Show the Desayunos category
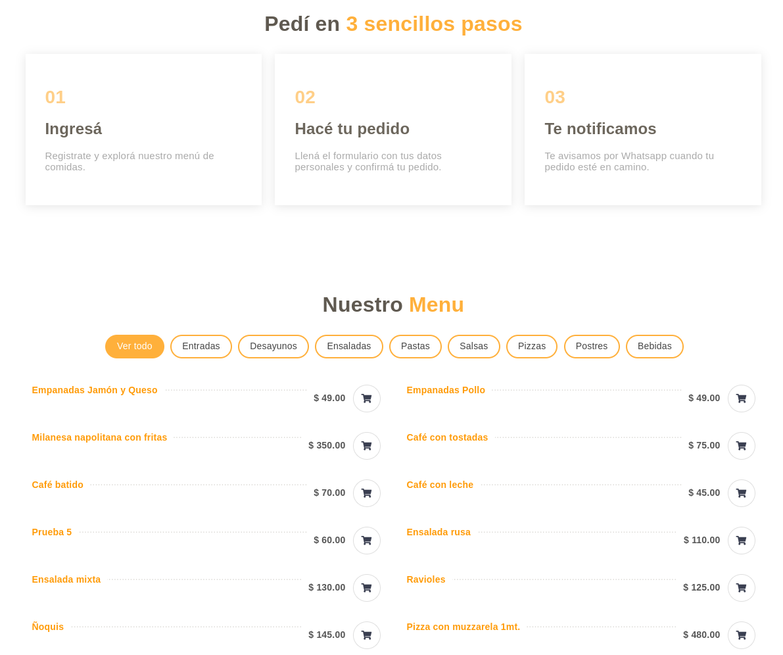This screenshot has width=783, height=655. click(273, 347)
